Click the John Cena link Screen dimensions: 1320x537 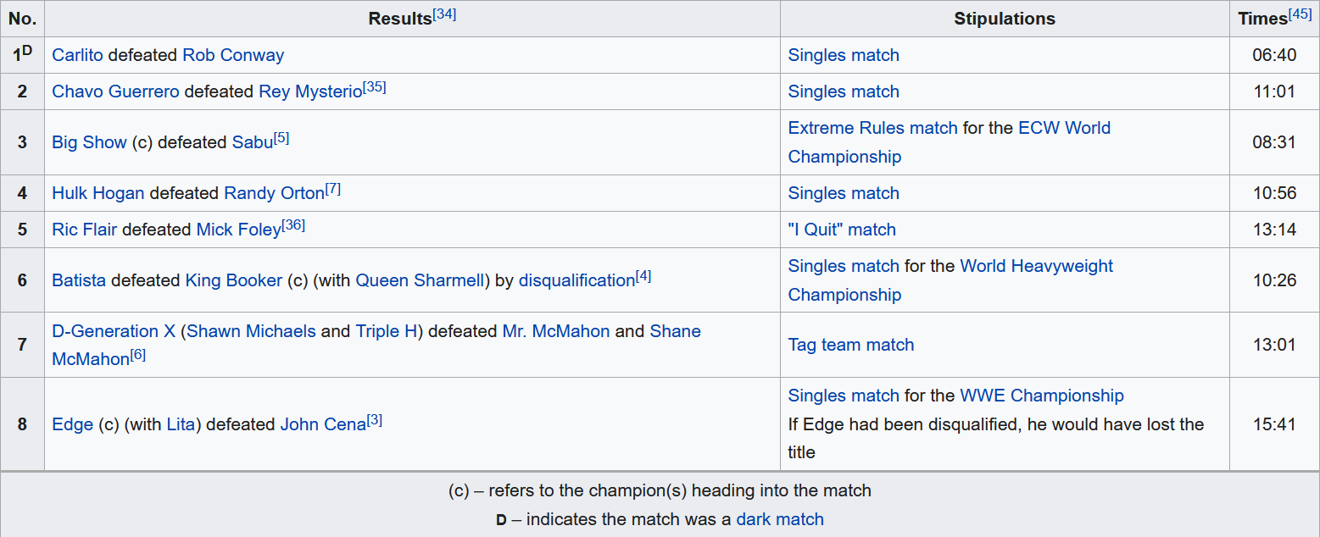click(x=323, y=424)
